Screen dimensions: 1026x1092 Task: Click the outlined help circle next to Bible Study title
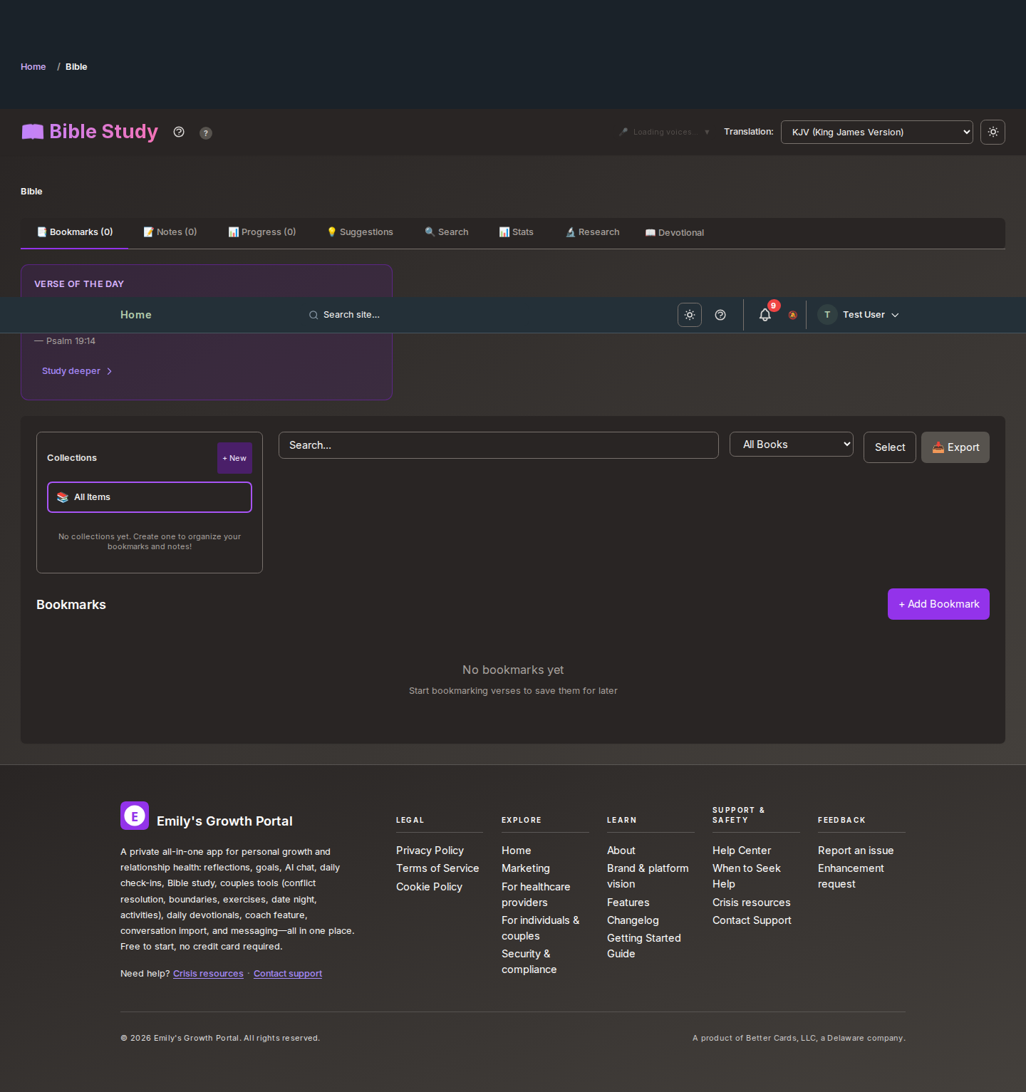click(179, 132)
